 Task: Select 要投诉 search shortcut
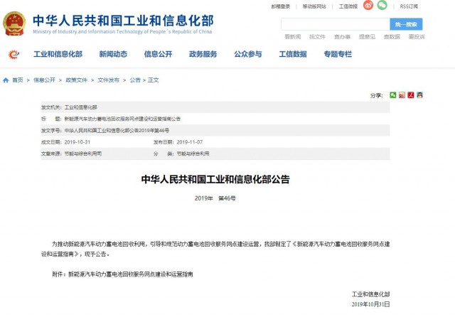click(417, 37)
